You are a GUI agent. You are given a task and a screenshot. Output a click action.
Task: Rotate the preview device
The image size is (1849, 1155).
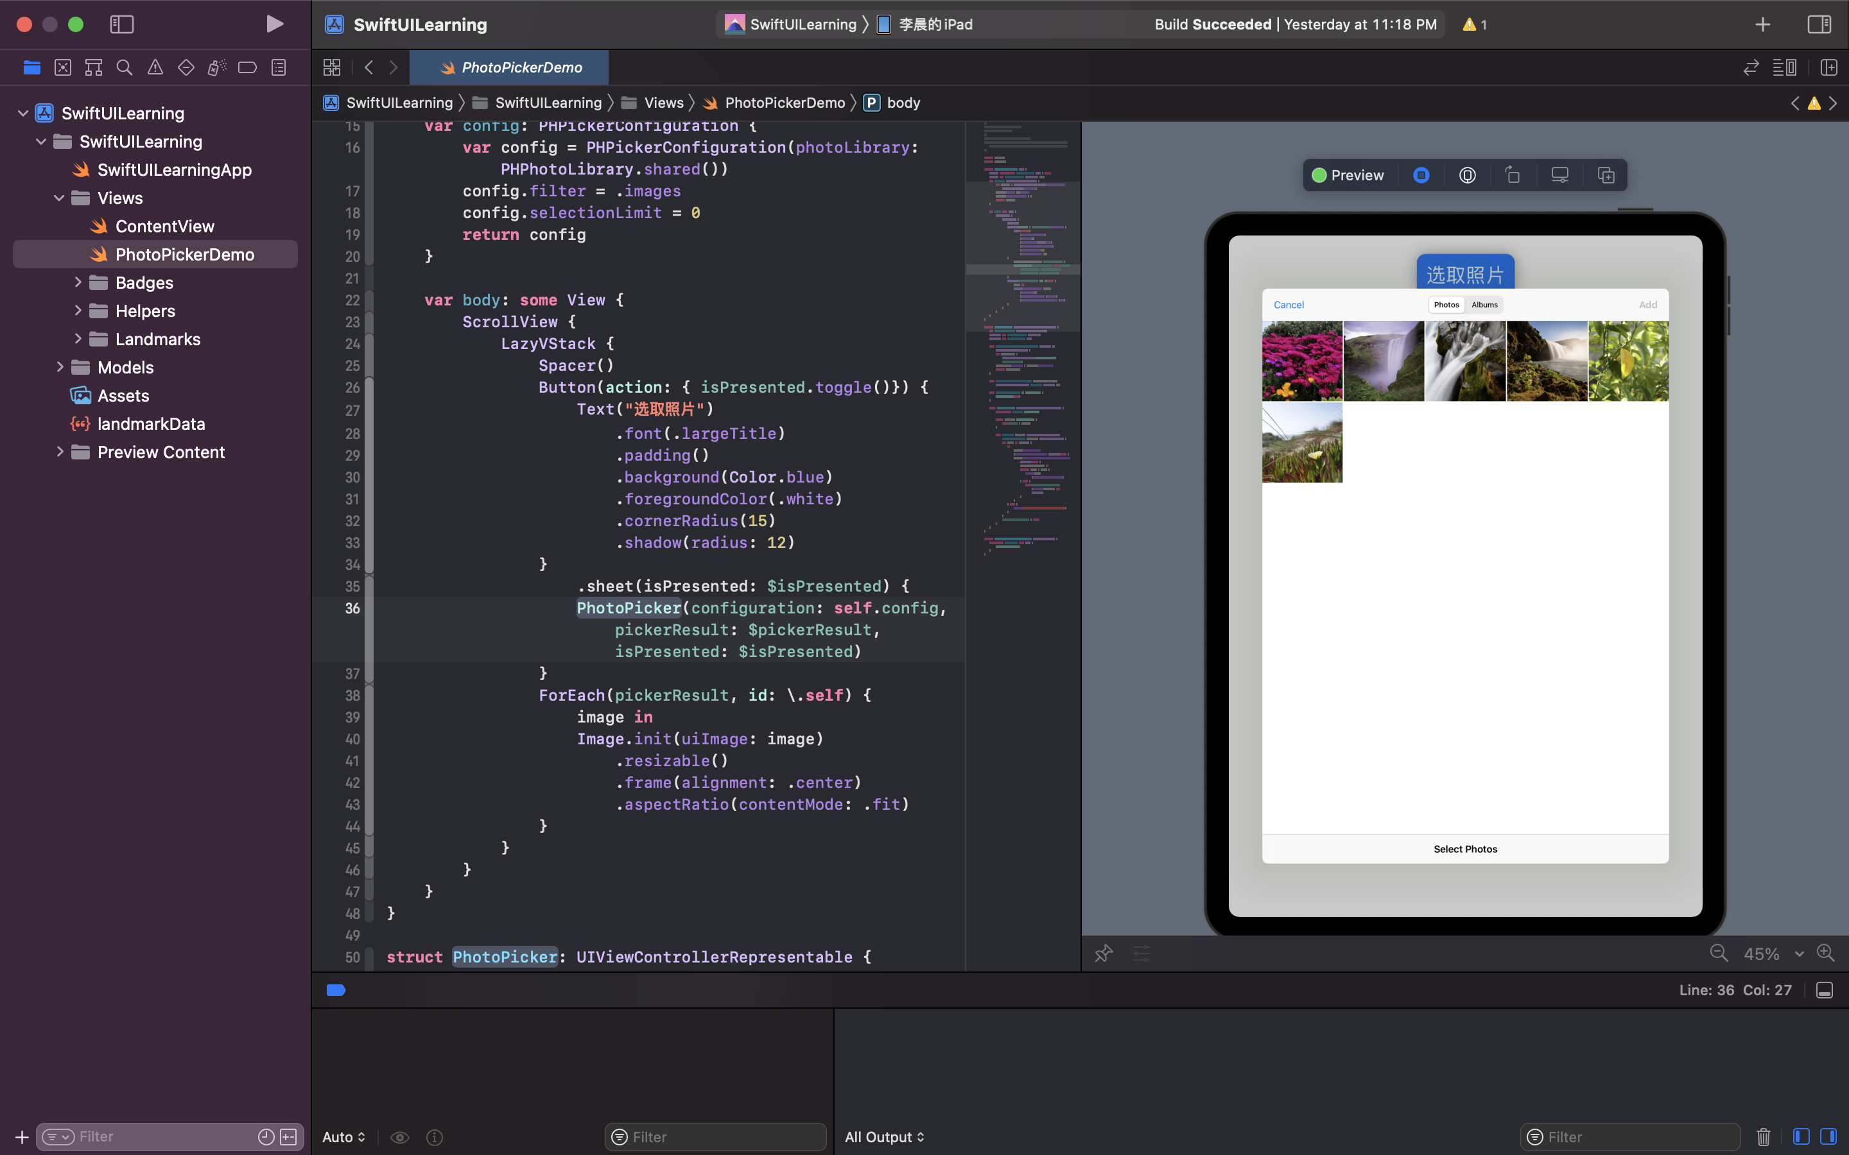[1513, 175]
